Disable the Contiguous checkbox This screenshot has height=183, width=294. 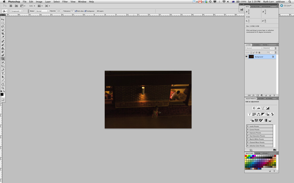point(85,11)
